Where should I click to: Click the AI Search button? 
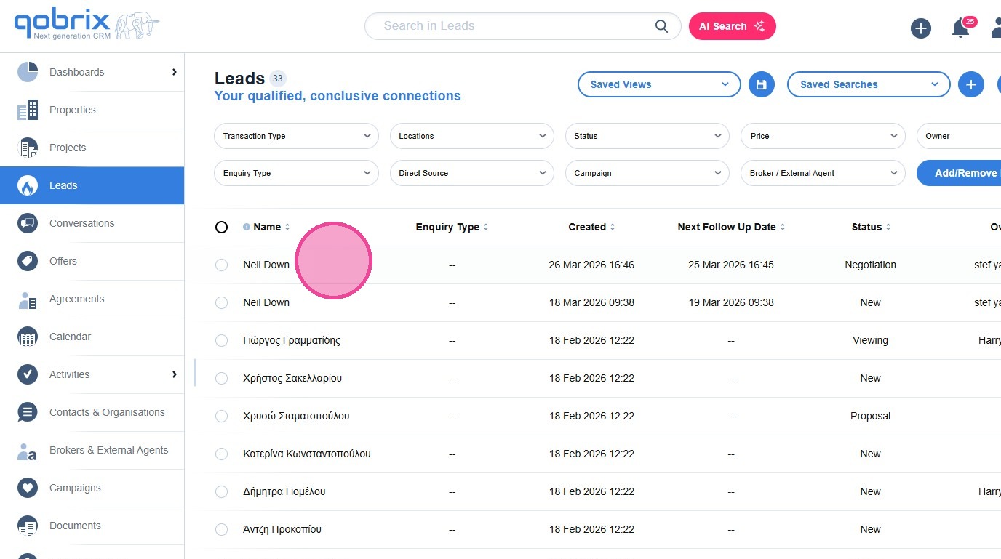tap(732, 26)
